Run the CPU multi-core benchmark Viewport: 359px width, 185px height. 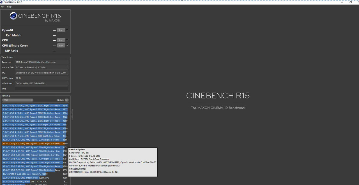tap(61, 40)
